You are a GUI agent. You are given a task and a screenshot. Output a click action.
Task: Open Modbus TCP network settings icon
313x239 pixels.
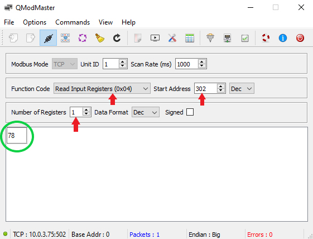(228, 38)
